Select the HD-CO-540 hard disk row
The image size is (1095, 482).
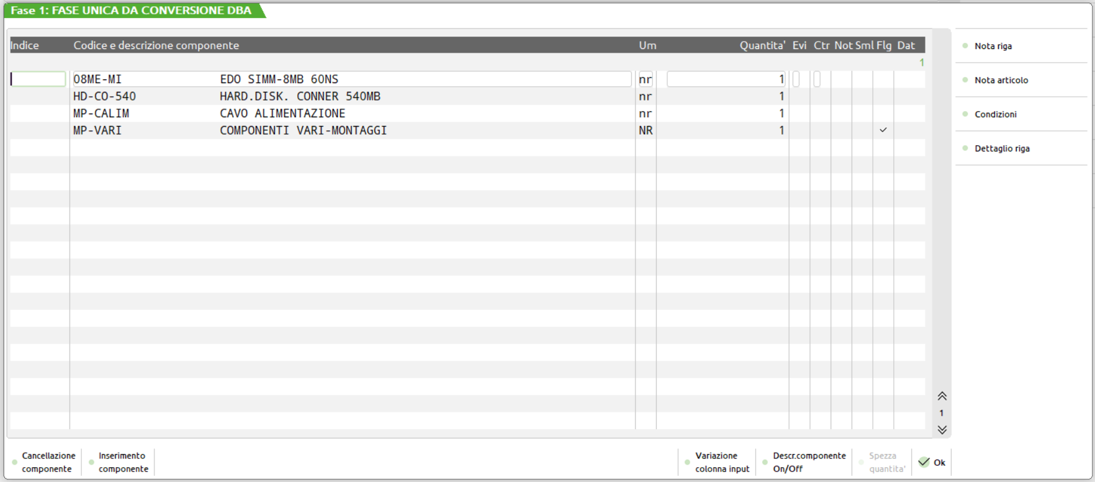(227, 97)
